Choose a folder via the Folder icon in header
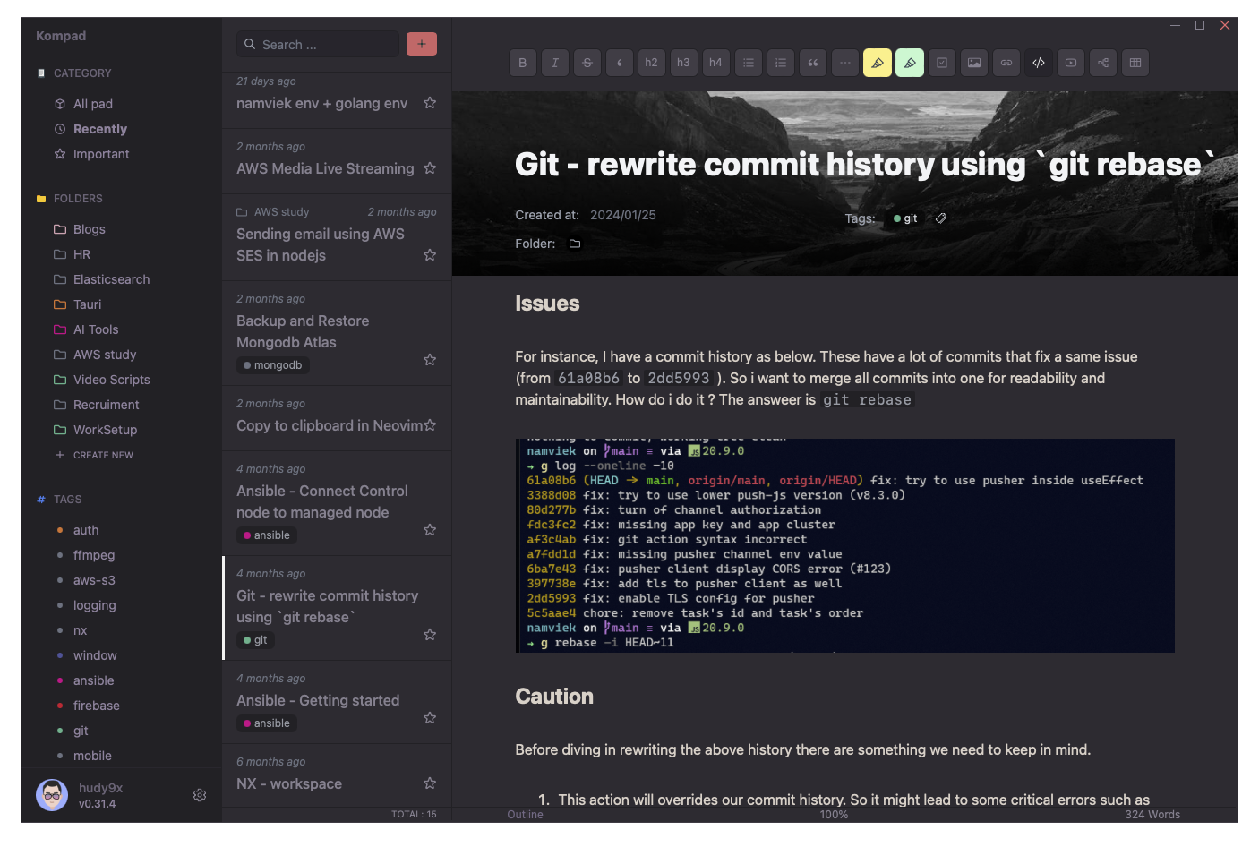 (575, 244)
